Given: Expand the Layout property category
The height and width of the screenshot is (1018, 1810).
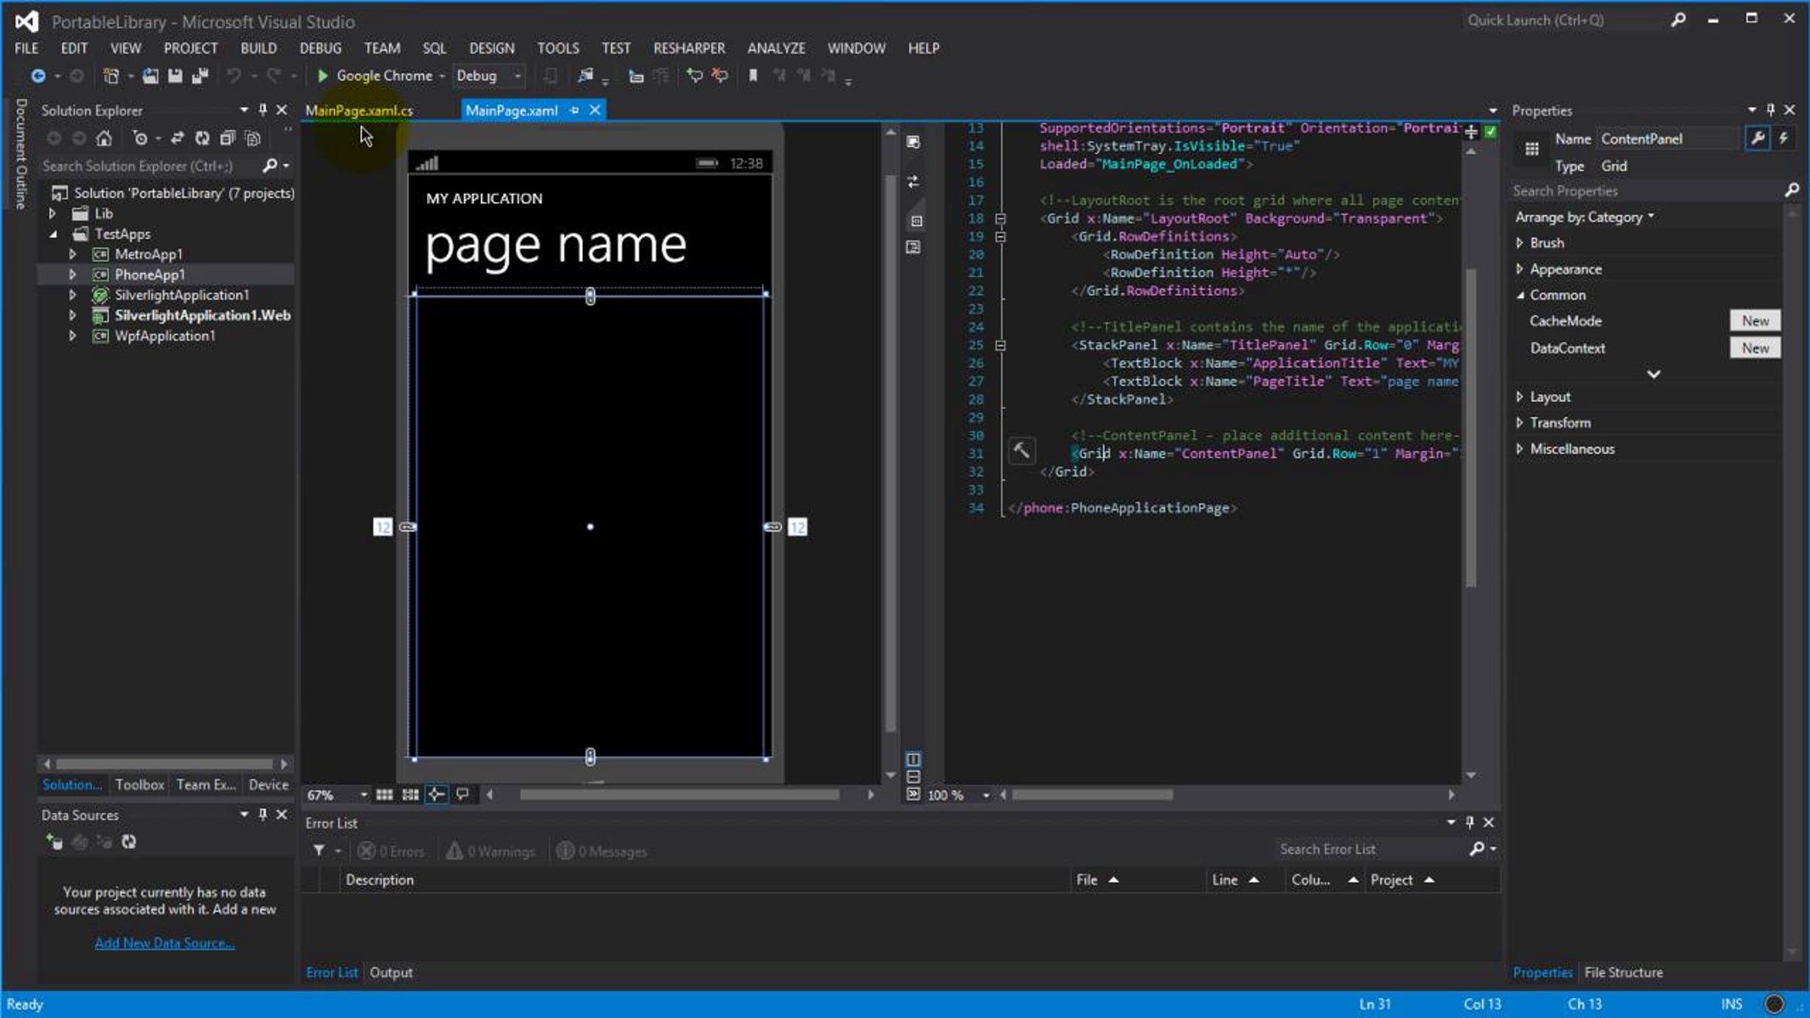Looking at the screenshot, I should point(1520,397).
